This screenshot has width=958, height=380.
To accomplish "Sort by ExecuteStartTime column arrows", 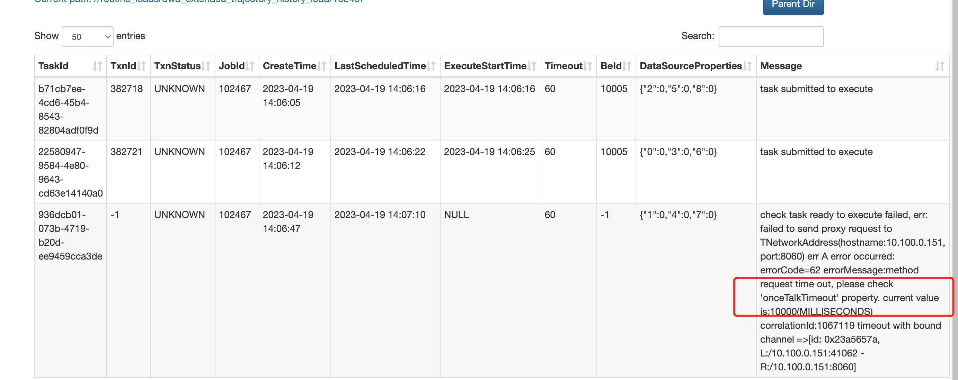I will click(532, 66).
